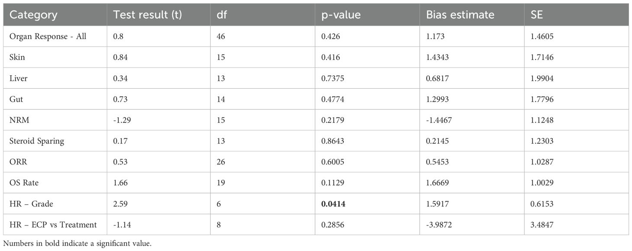Select the Liver category cell
This screenshot has width=632, height=251.
click(18, 78)
